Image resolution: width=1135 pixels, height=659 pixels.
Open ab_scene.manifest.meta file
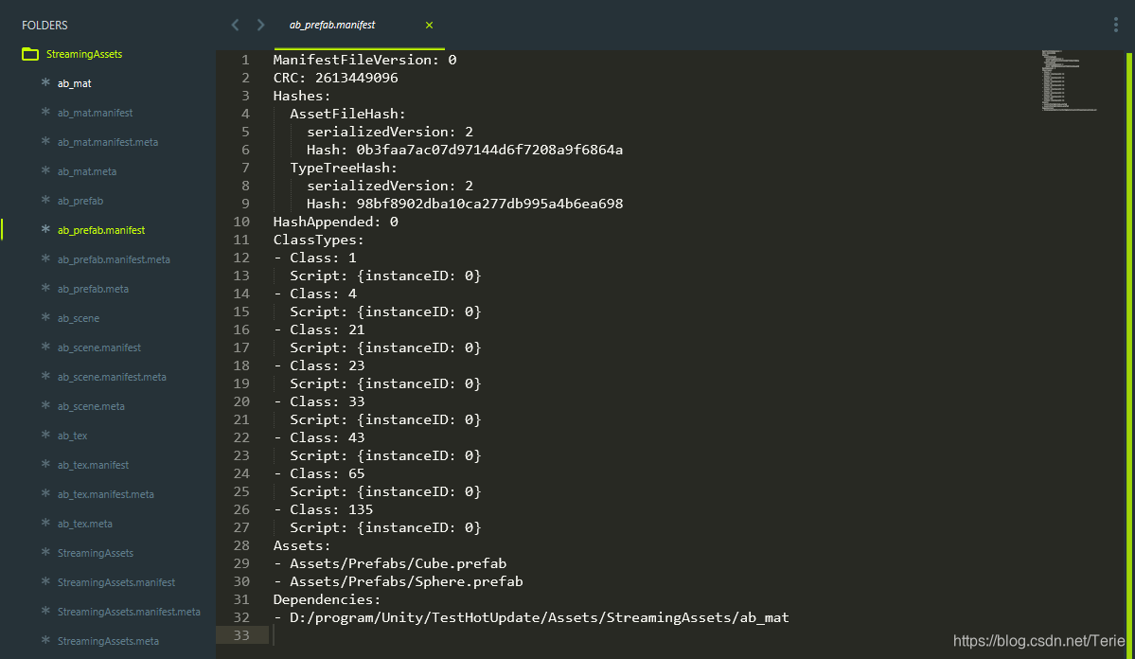point(112,377)
